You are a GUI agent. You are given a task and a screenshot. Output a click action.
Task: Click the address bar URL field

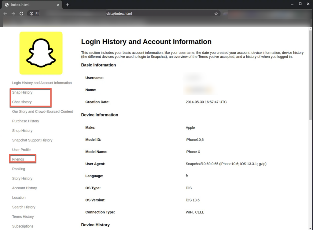(122, 13)
